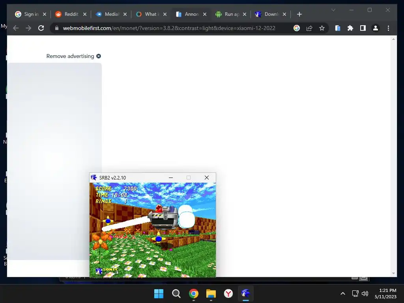The height and width of the screenshot is (303, 404).
Task: Open volume control tray icon
Action: click(365, 294)
